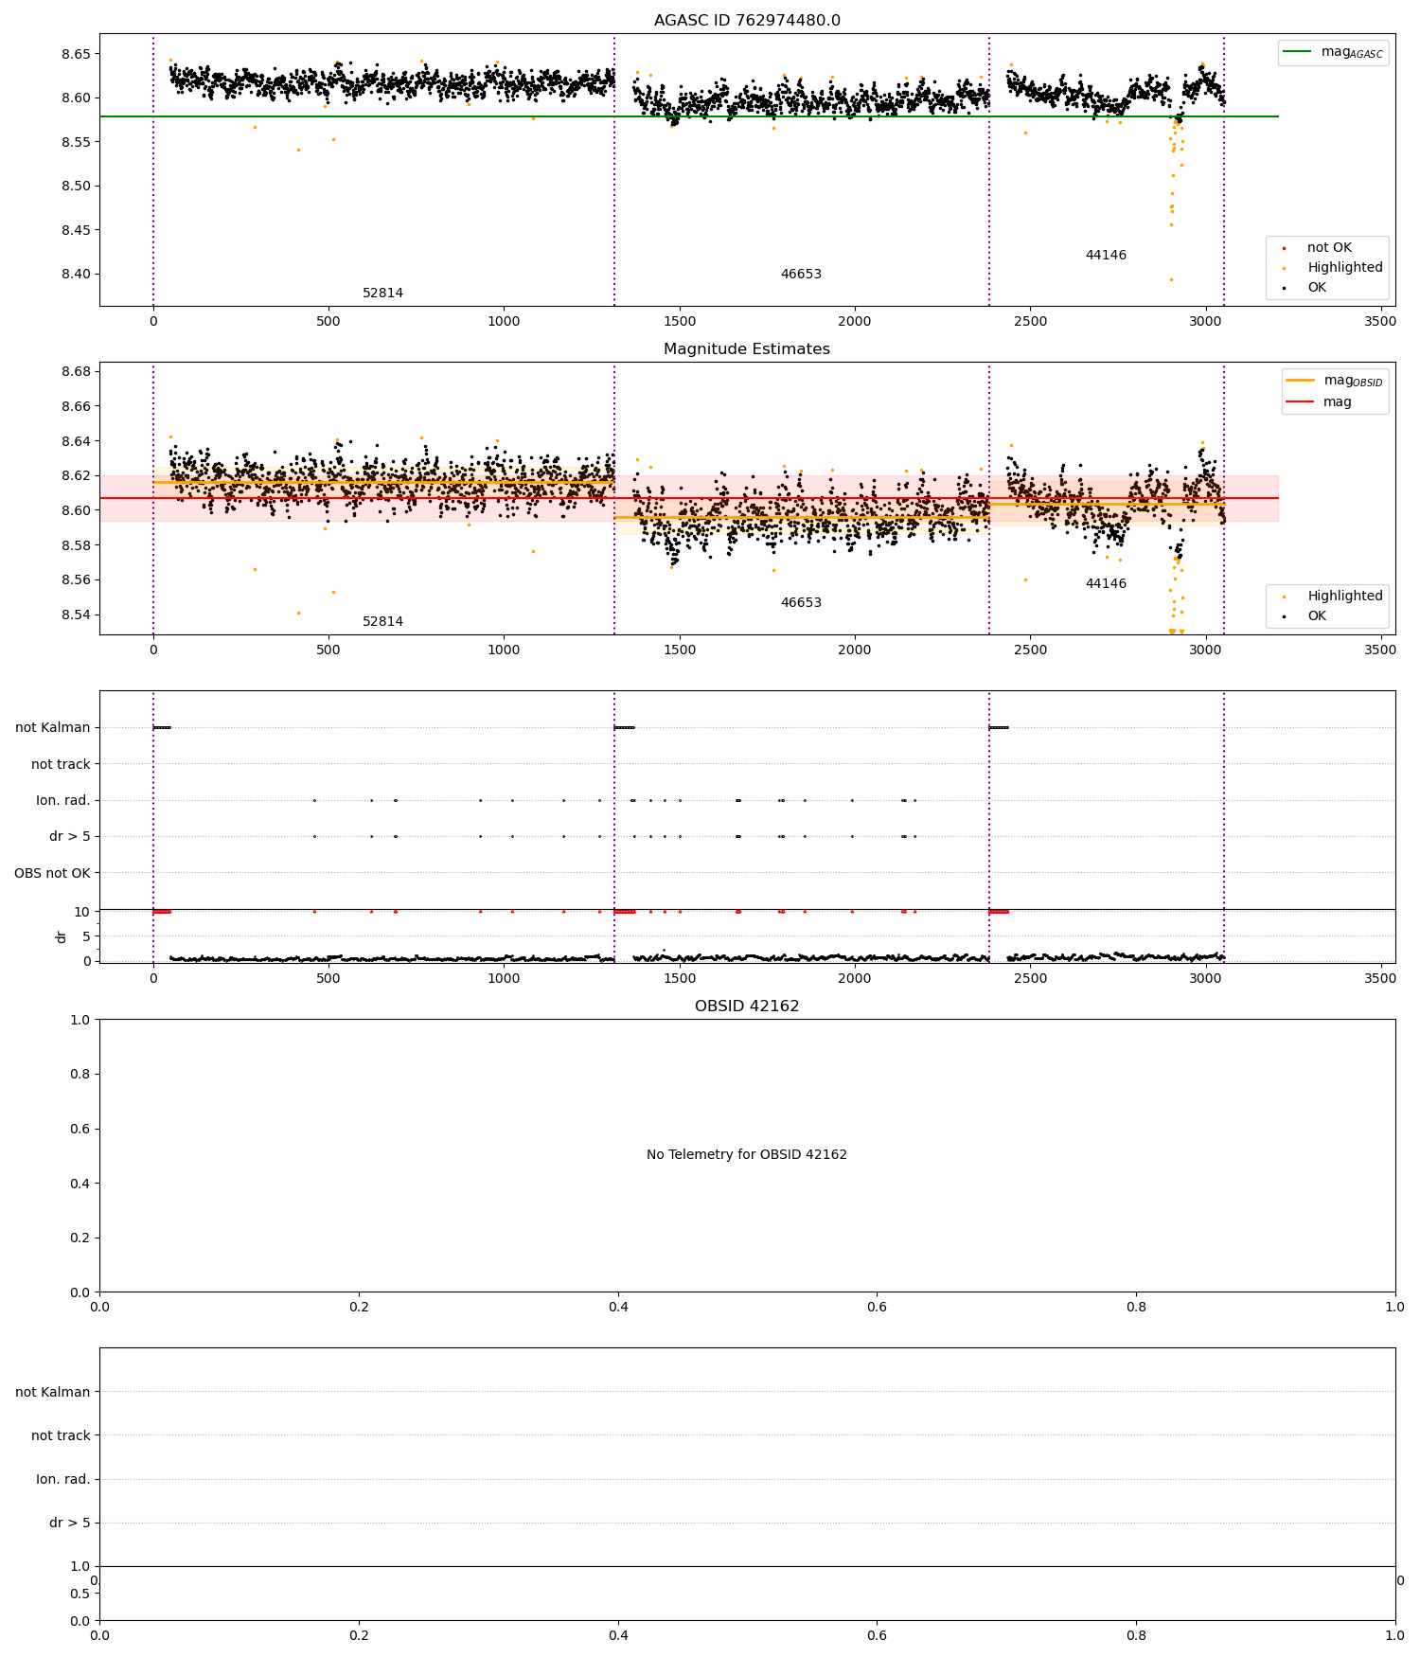Click 'not Kalman' label in the flags plot with data
This screenshot has width=1420, height=1657.
(x=53, y=728)
